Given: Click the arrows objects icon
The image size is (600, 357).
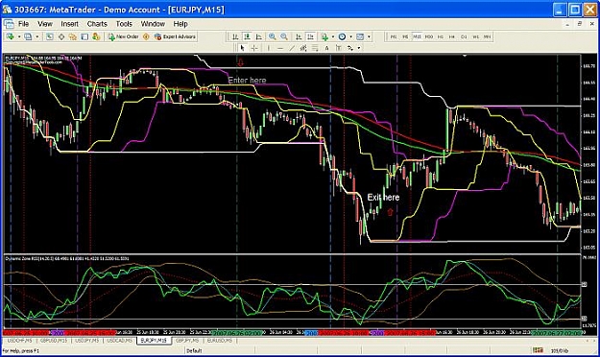Looking at the screenshot, I should click(350, 48).
